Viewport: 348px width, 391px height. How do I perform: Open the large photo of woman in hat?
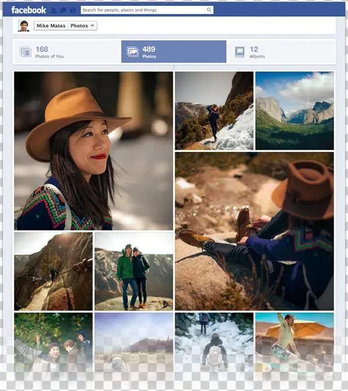click(x=93, y=151)
